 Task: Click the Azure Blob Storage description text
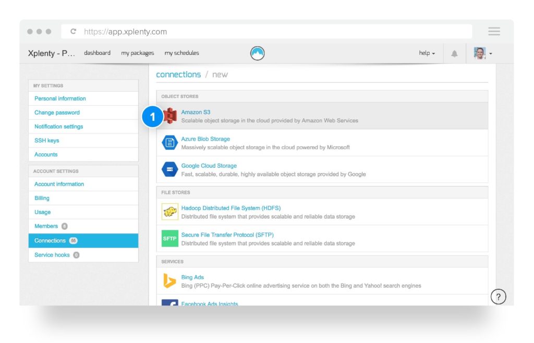click(x=265, y=148)
